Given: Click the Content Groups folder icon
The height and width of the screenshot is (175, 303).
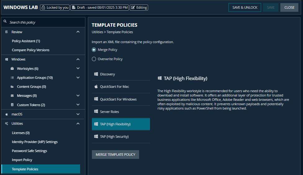Looking at the screenshot, I should (12, 87).
